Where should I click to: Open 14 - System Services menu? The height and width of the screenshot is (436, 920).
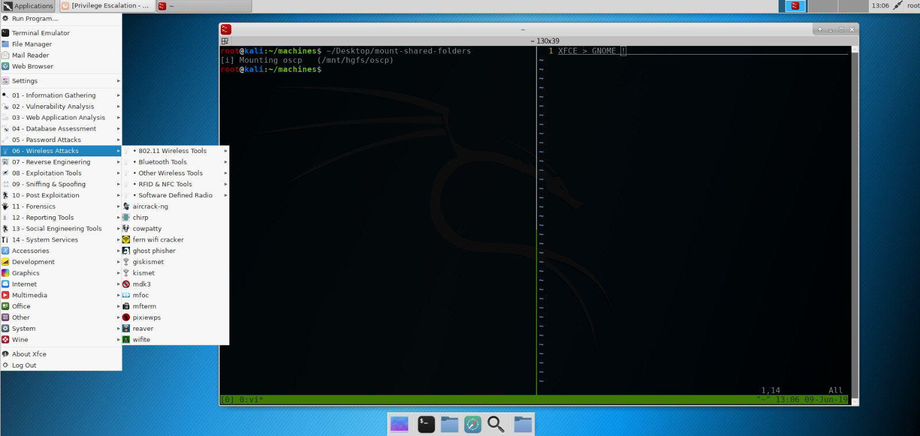tap(61, 240)
